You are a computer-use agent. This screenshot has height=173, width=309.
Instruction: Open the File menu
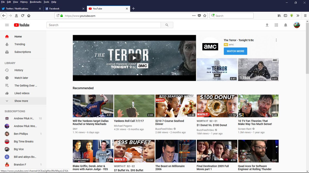click(3, 2)
